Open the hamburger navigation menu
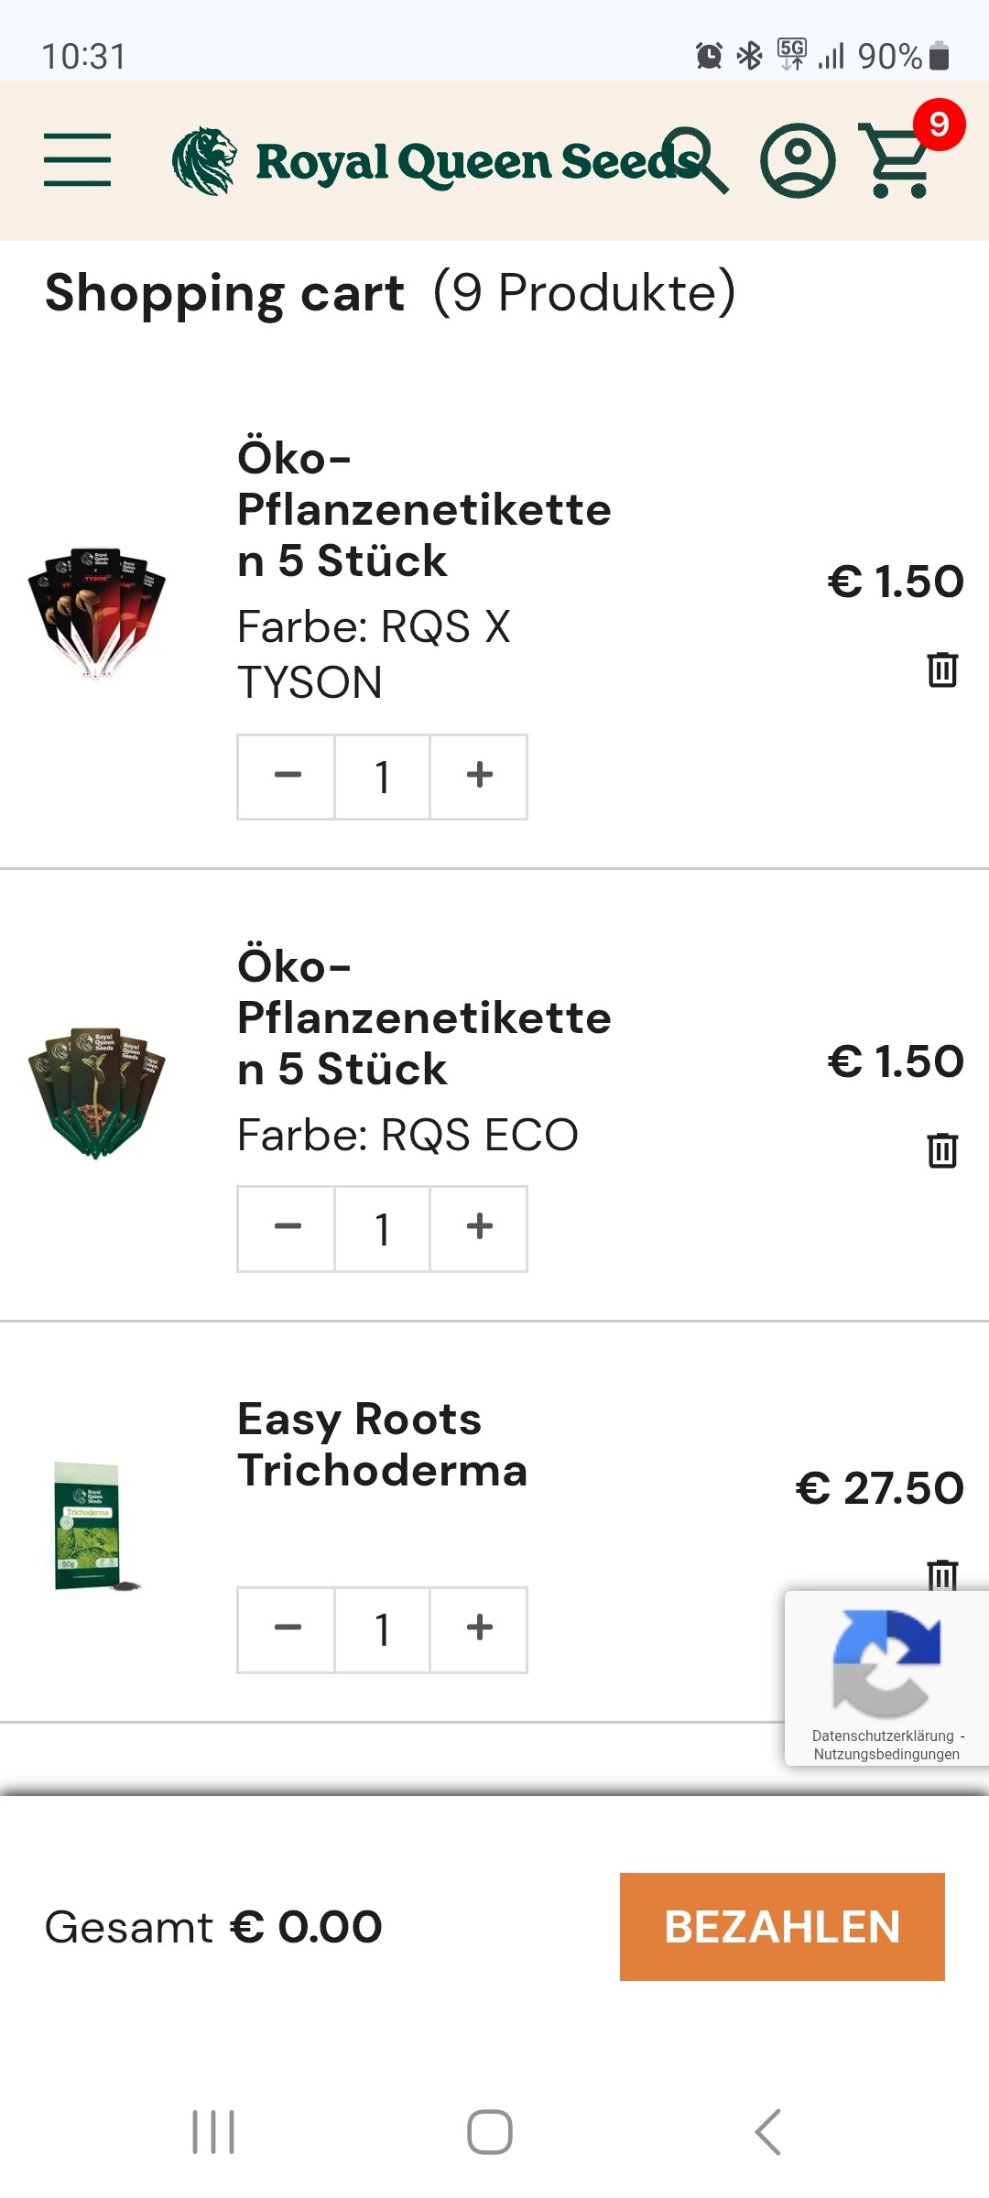 (77, 159)
